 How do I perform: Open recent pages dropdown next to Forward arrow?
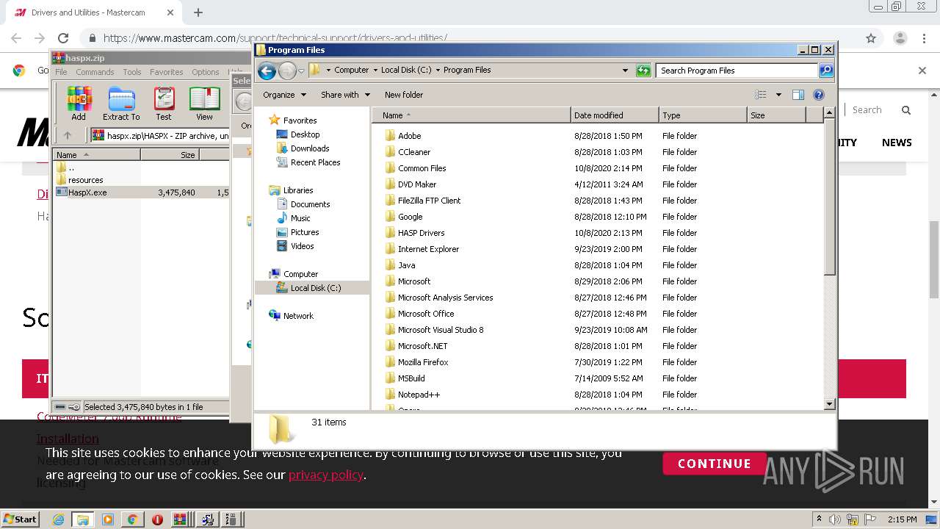point(301,71)
